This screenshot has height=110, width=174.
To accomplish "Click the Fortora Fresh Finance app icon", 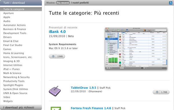I will [x=56, y=108].
